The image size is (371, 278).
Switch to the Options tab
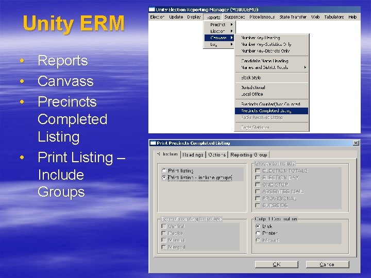tap(217, 155)
